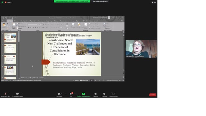Switch Zoom layout with View button
The width and height of the screenshot is (206, 116).
[x=154, y=2]
